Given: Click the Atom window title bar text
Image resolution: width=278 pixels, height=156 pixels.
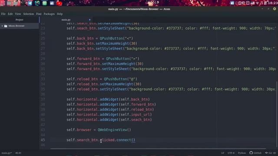Looking at the screenshot, I should pyautogui.click(x=139, y=9).
